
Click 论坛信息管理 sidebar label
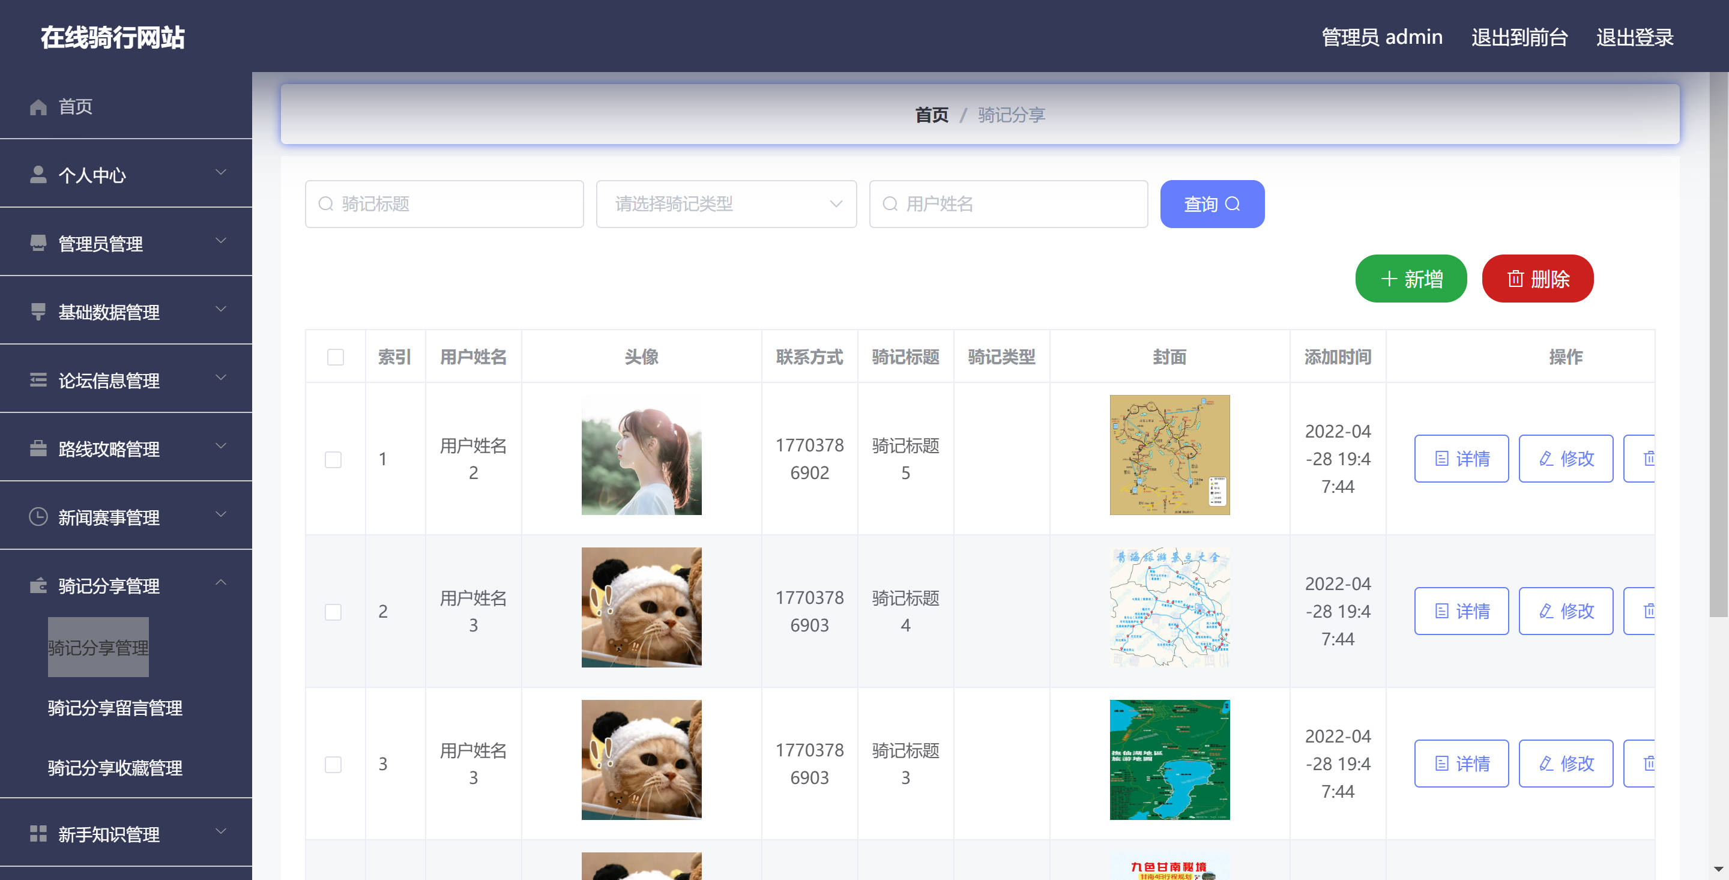tap(109, 381)
